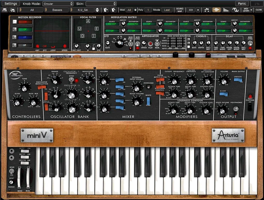Open the MIDI Learn dropdown arrow
Image resolution: width=264 pixels, height=200 pixels.
(251, 10)
